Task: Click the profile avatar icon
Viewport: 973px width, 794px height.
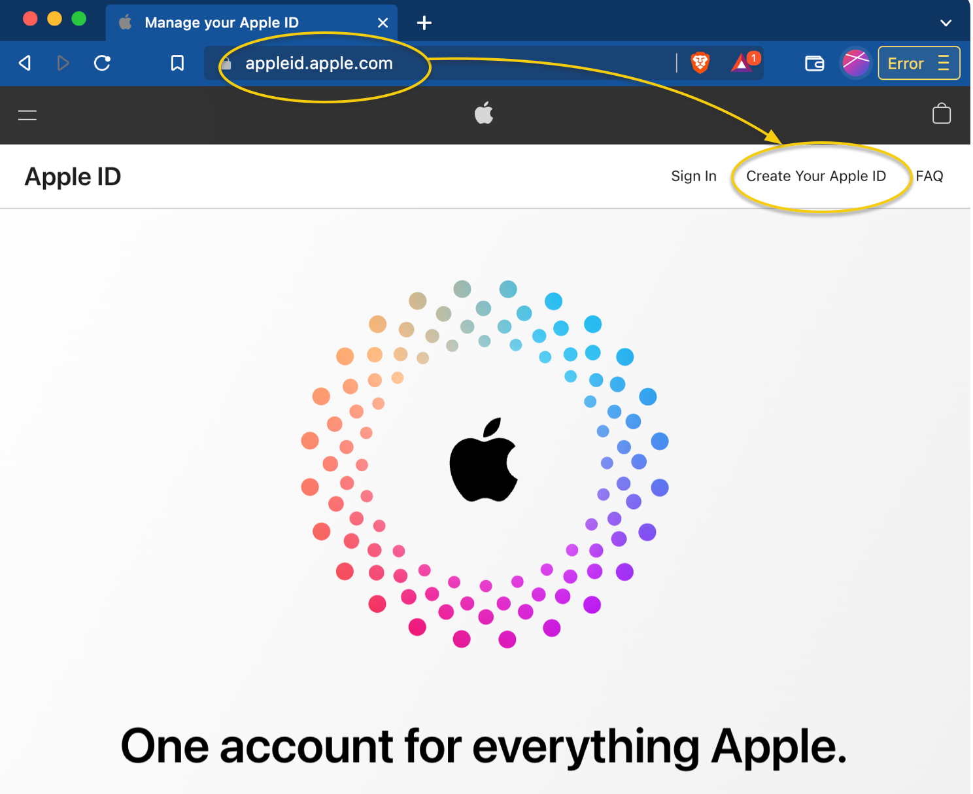Action: [855, 63]
